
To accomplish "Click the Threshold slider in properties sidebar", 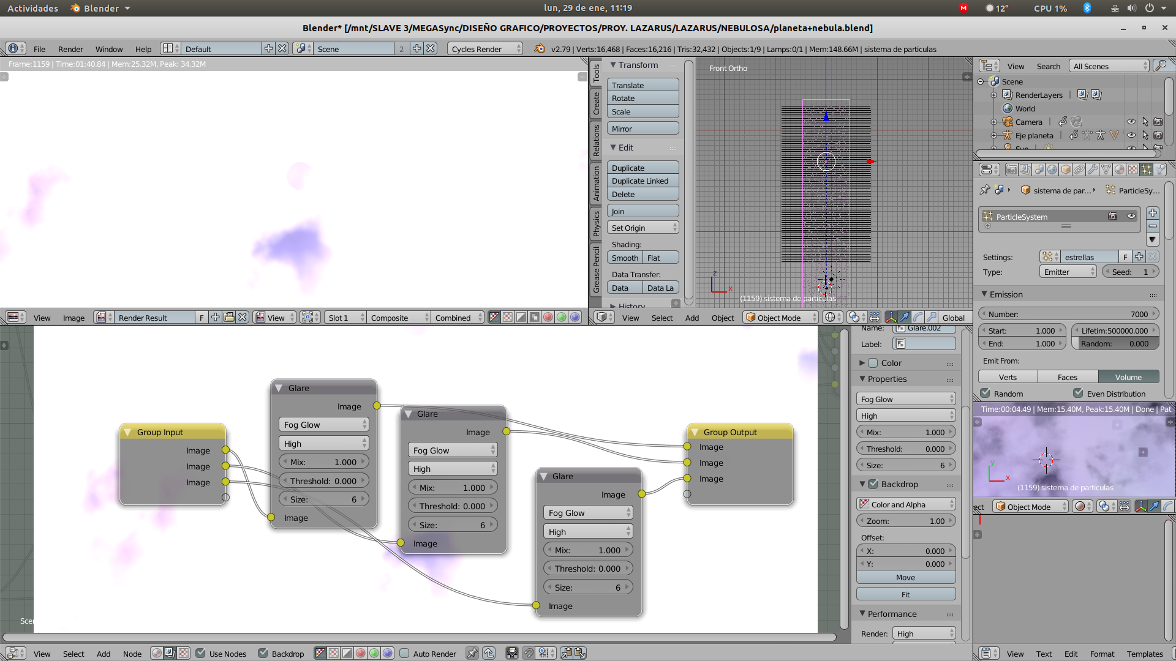I will coord(905,449).
